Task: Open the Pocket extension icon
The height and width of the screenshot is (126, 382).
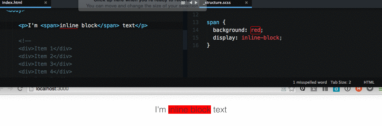Action: [x=370, y=89]
